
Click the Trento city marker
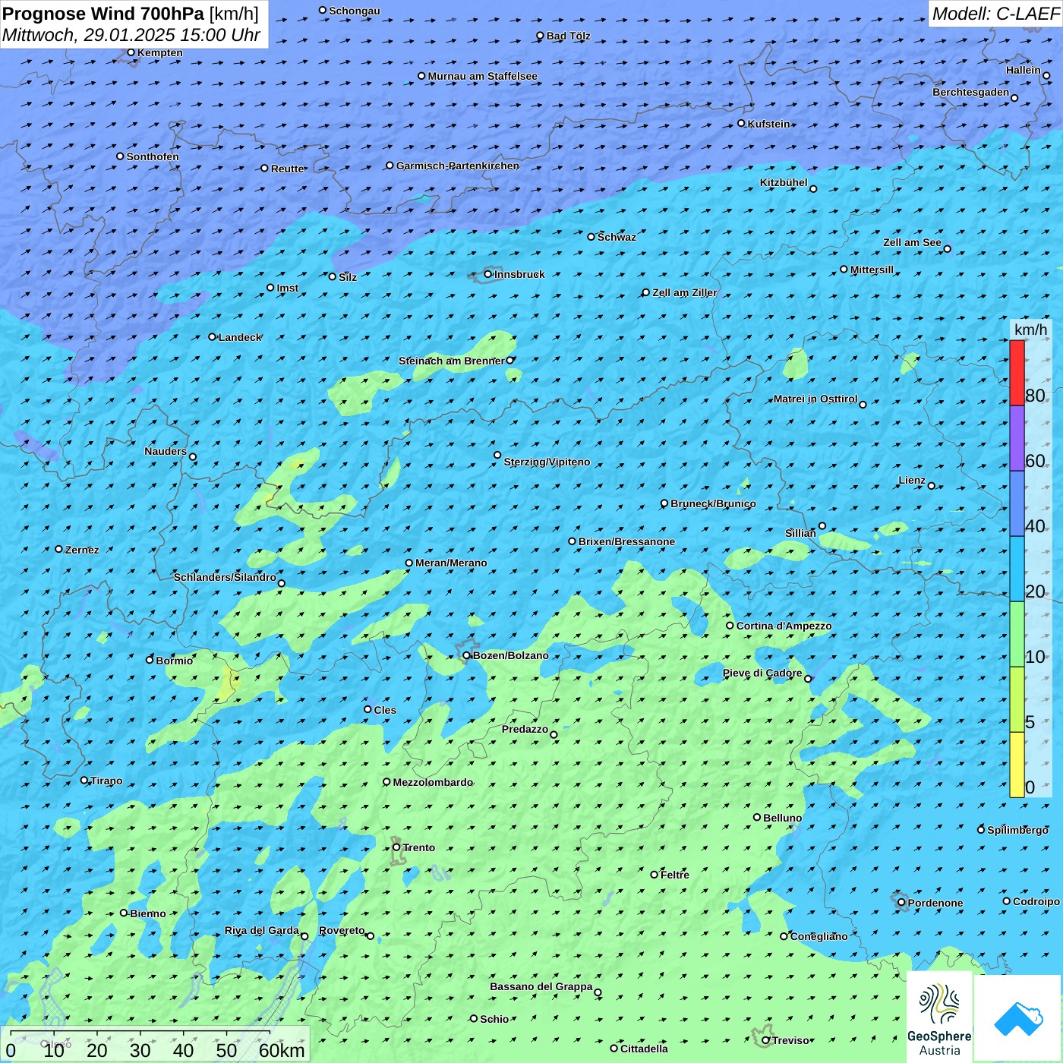coord(396,847)
